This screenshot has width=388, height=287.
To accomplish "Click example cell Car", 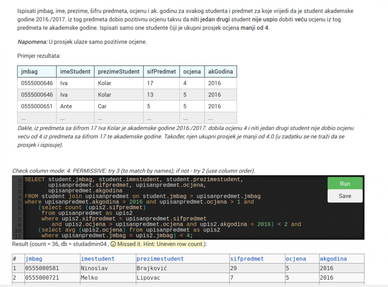I will coord(119,106).
